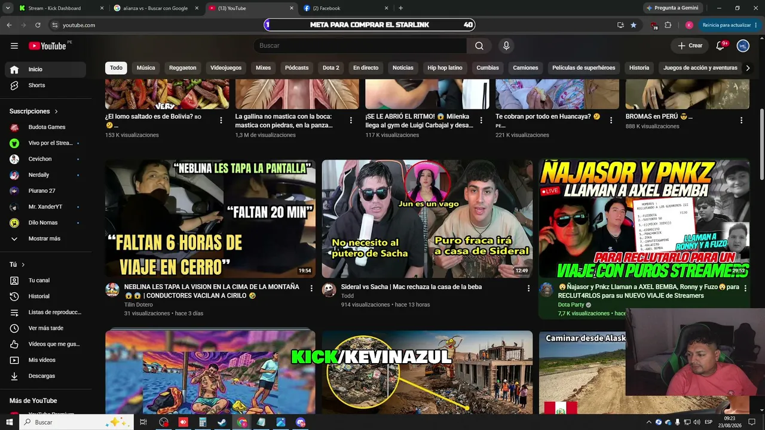Screen dimensions: 765x430
Task: Switch to the Stream - Kick Dashboard tab
Action: coord(62,8)
